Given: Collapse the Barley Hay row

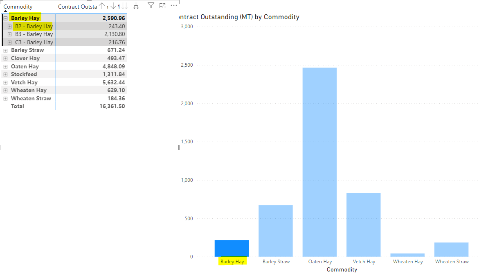Looking at the screenshot, I should (x=5, y=18).
